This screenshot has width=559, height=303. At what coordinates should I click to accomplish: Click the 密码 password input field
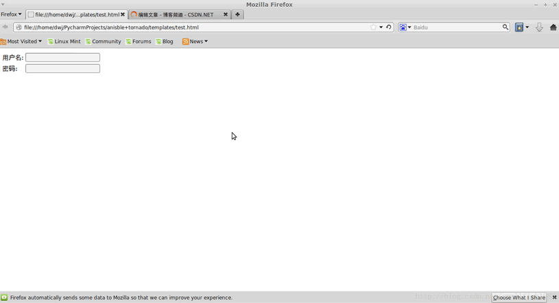62,68
